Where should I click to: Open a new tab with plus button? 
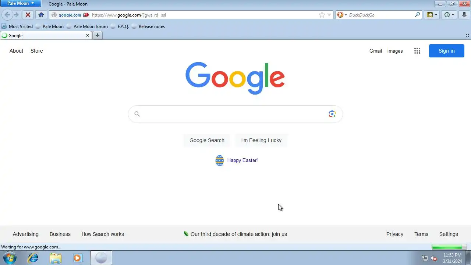pos(97,36)
